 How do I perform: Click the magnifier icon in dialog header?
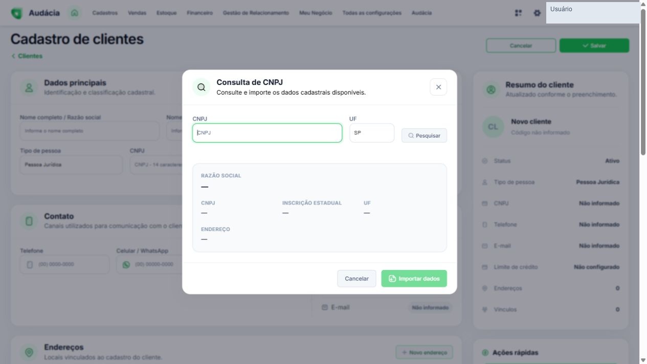point(201,87)
